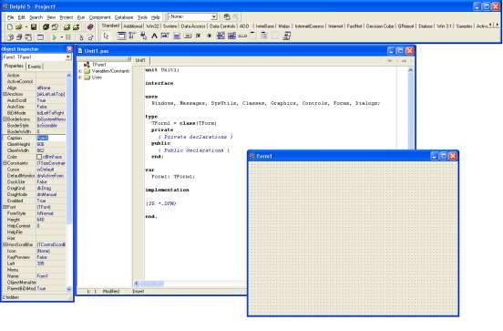Select the Button component icon
The image size is (503, 331).
[x=188, y=36]
